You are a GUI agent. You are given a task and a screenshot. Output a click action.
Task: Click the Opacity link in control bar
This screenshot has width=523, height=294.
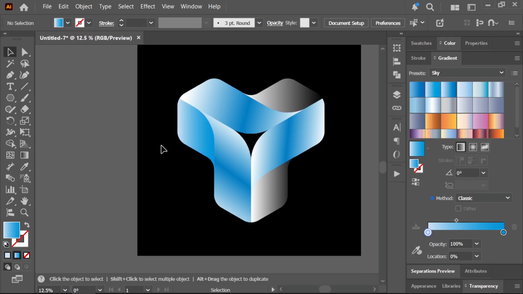click(x=275, y=23)
